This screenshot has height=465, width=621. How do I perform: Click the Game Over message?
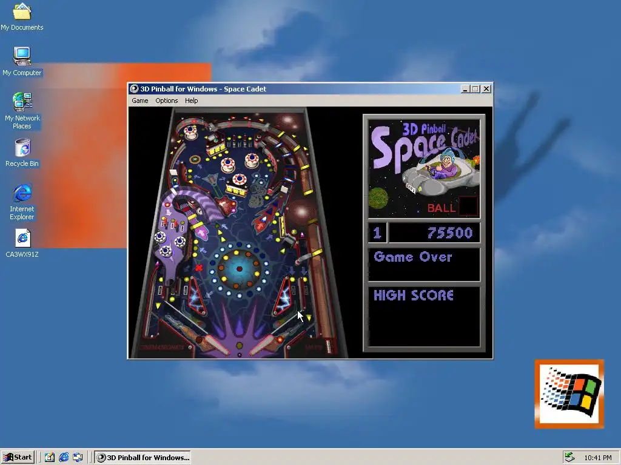coord(412,257)
